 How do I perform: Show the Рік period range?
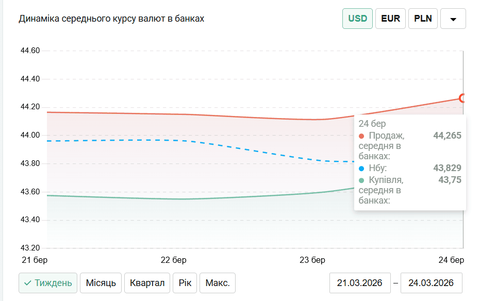coord(185,283)
